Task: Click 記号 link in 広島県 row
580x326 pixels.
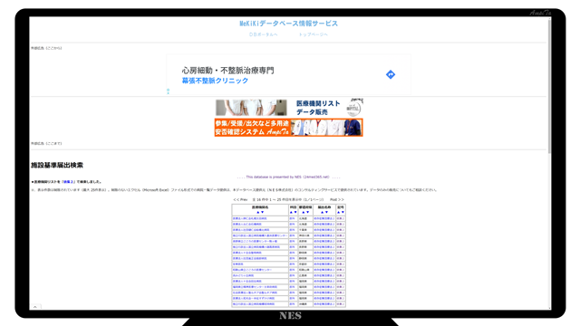Action: pyautogui.click(x=341, y=275)
